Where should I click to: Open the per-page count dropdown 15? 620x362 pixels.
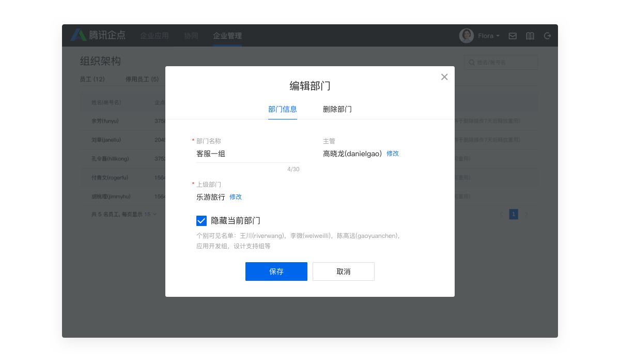150,214
